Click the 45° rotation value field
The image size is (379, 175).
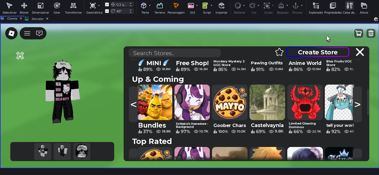122,11
